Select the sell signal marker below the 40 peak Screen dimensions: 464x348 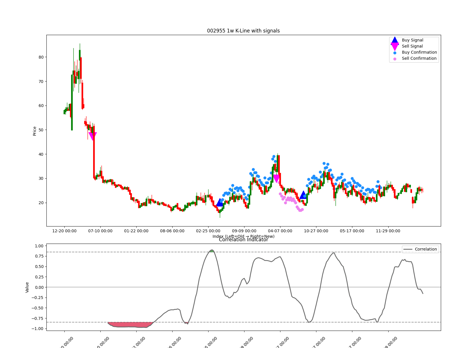(x=276, y=179)
